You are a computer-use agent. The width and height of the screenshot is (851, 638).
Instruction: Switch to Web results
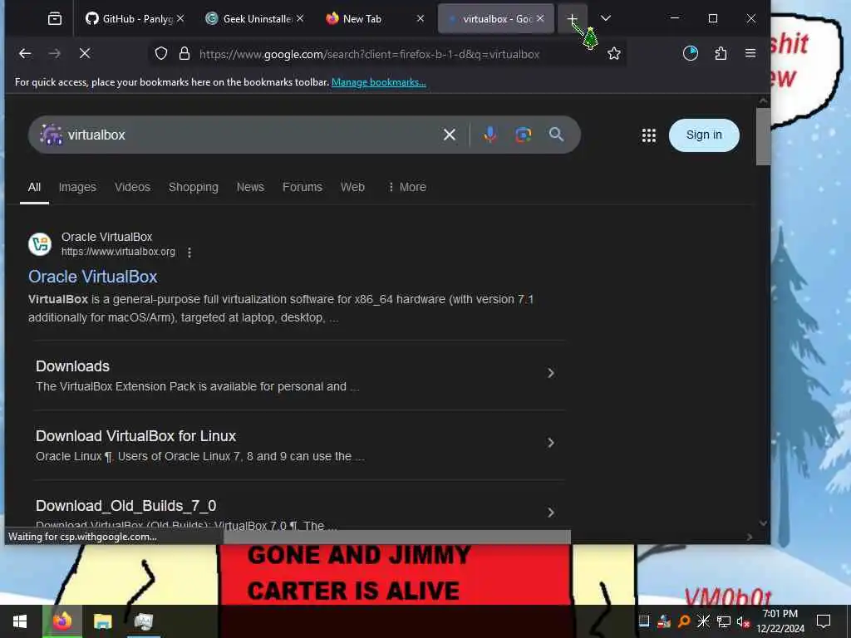click(352, 187)
